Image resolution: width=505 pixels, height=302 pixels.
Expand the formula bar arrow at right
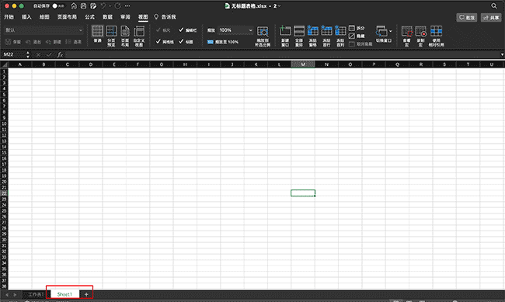[x=502, y=54]
